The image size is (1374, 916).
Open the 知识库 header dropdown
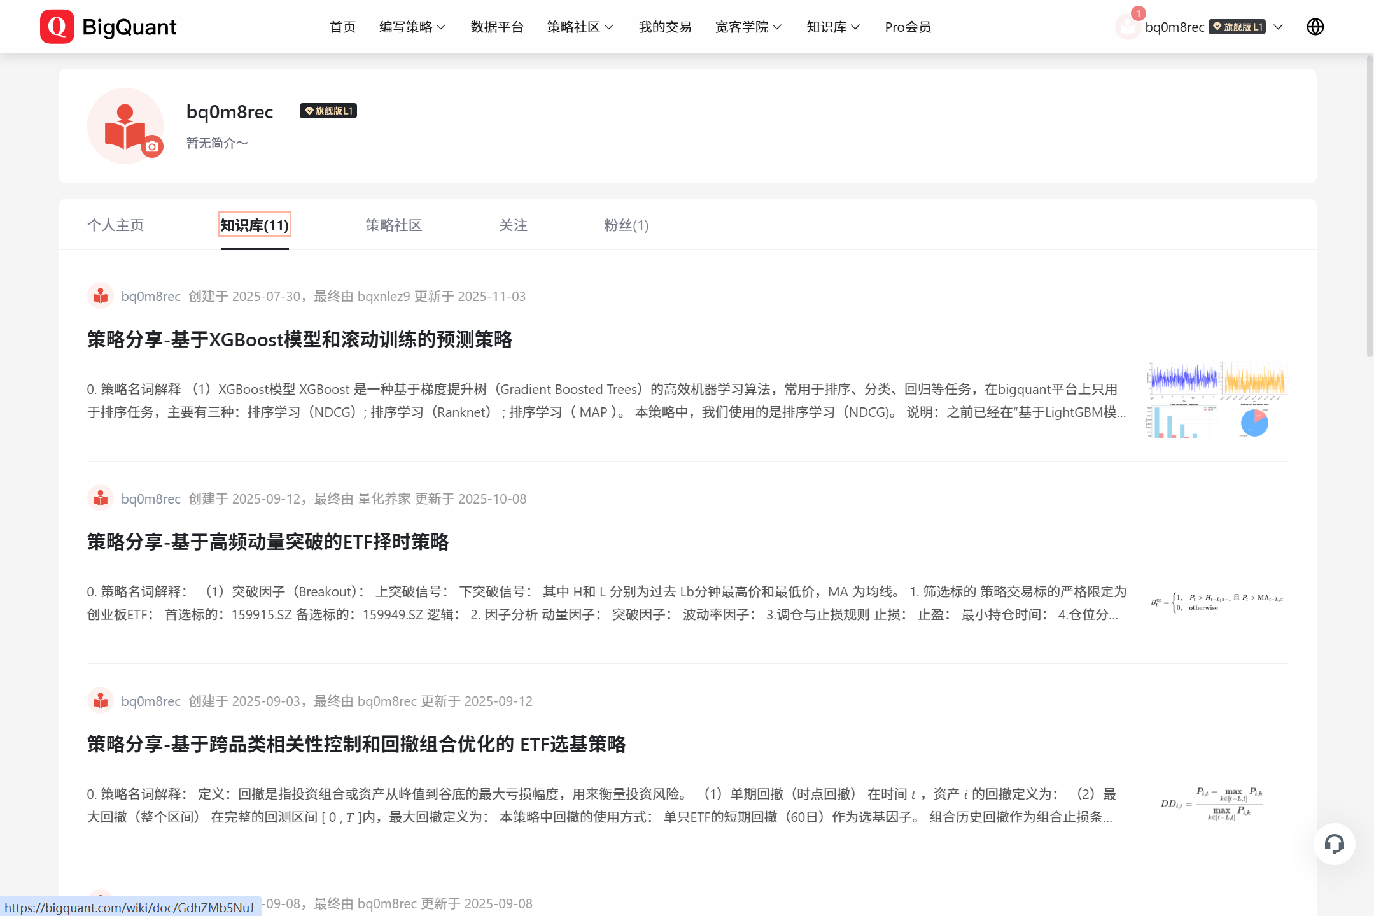click(833, 27)
